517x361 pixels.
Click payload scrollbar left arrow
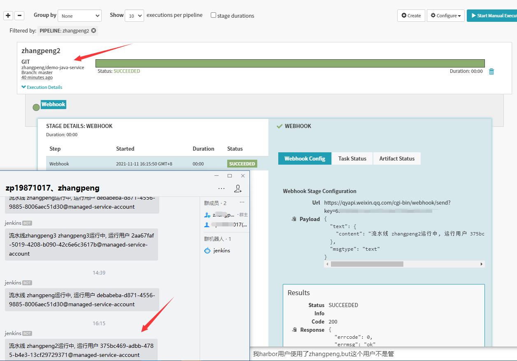pyautogui.click(x=327, y=264)
